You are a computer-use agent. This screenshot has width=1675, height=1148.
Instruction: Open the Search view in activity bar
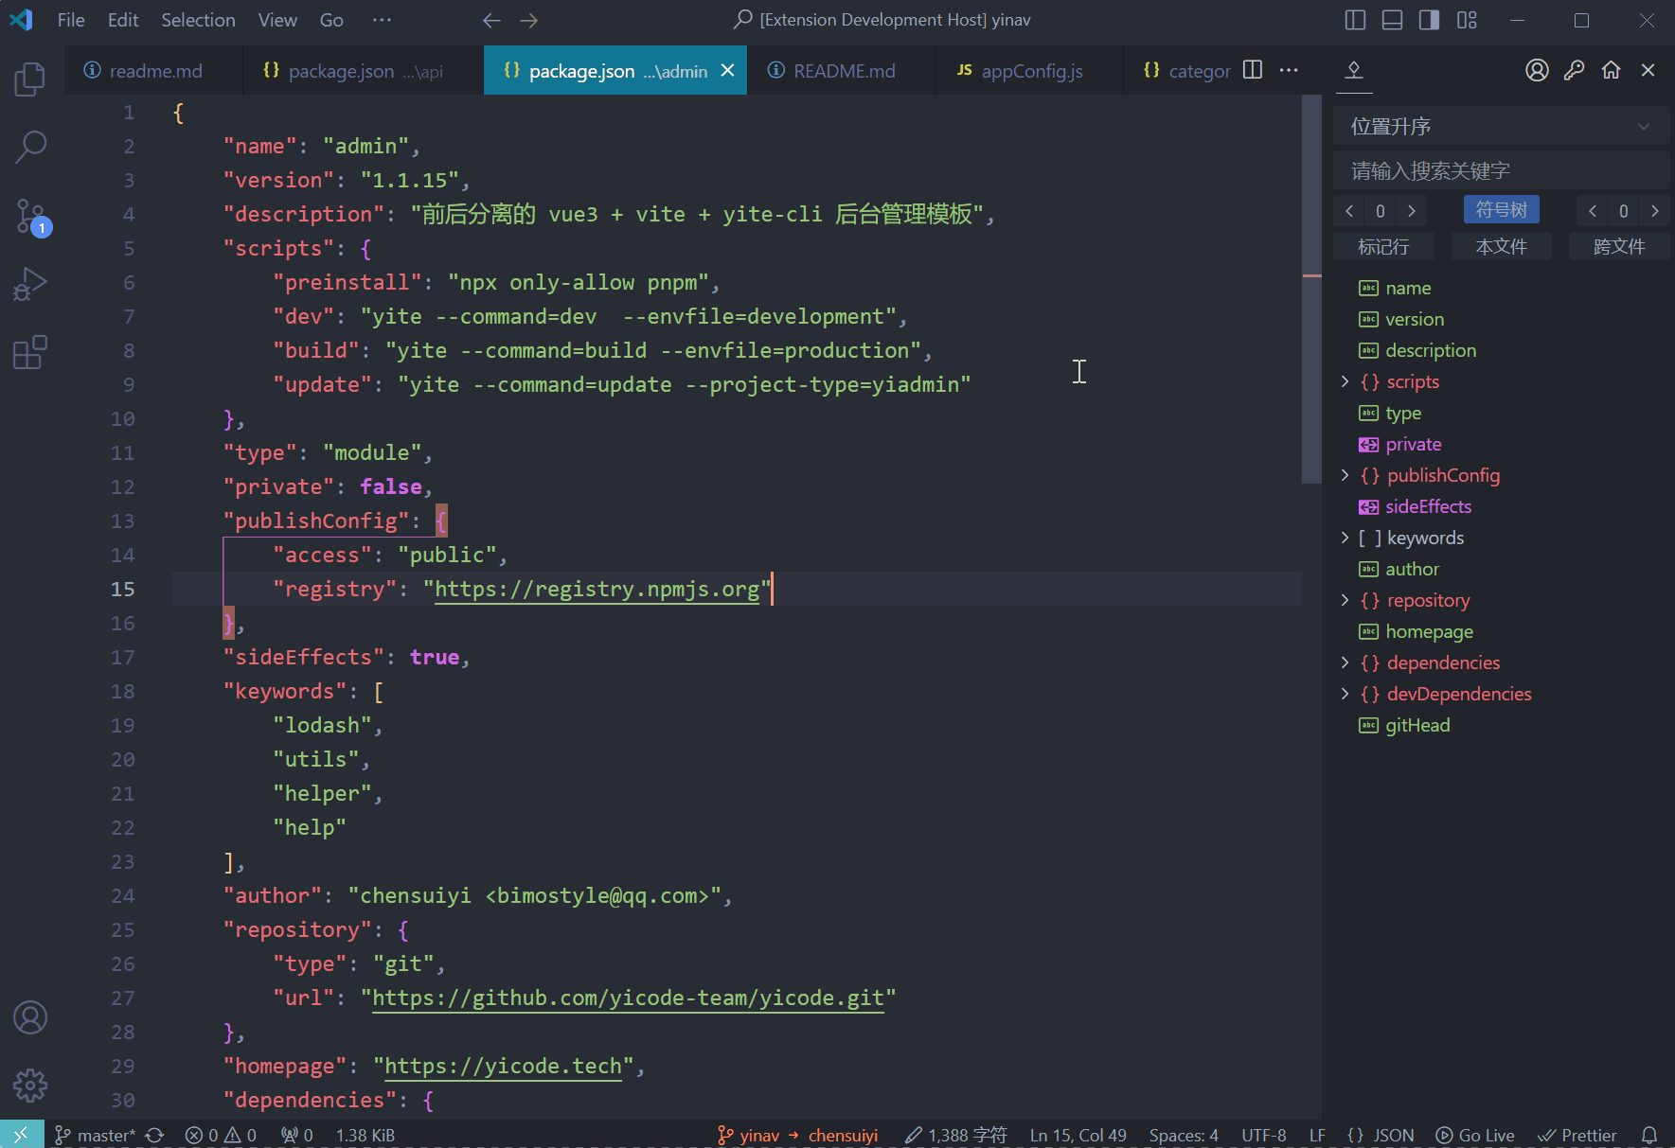30,147
